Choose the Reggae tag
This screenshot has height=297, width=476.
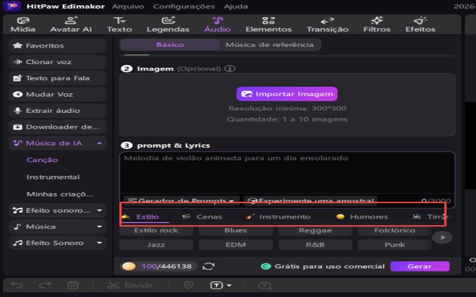315,230
